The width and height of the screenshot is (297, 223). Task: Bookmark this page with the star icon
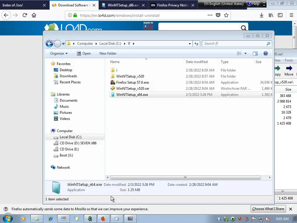(x=226, y=15)
